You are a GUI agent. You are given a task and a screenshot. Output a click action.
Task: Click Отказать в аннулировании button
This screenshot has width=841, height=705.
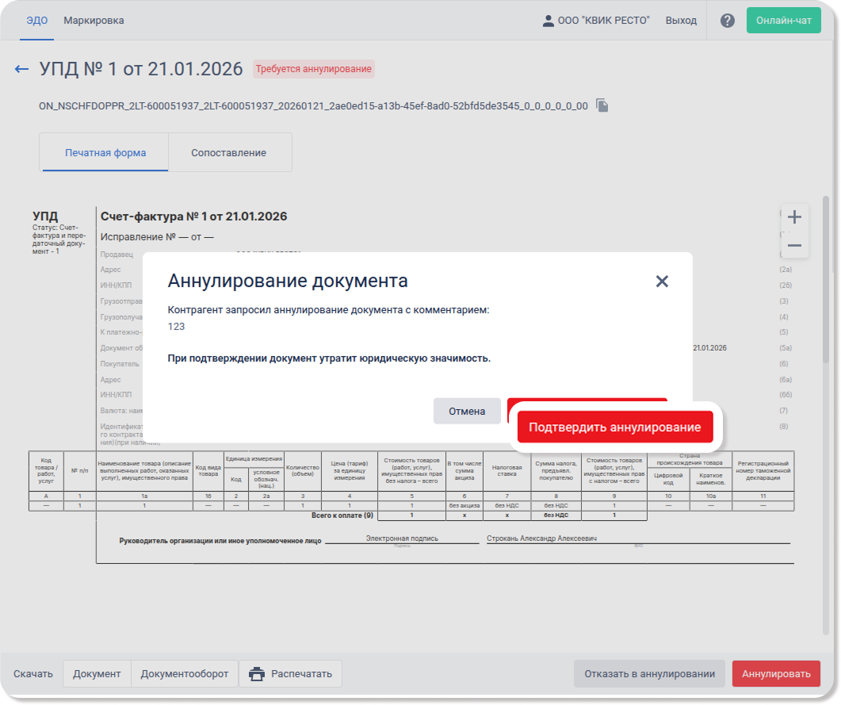pos(649,674)
